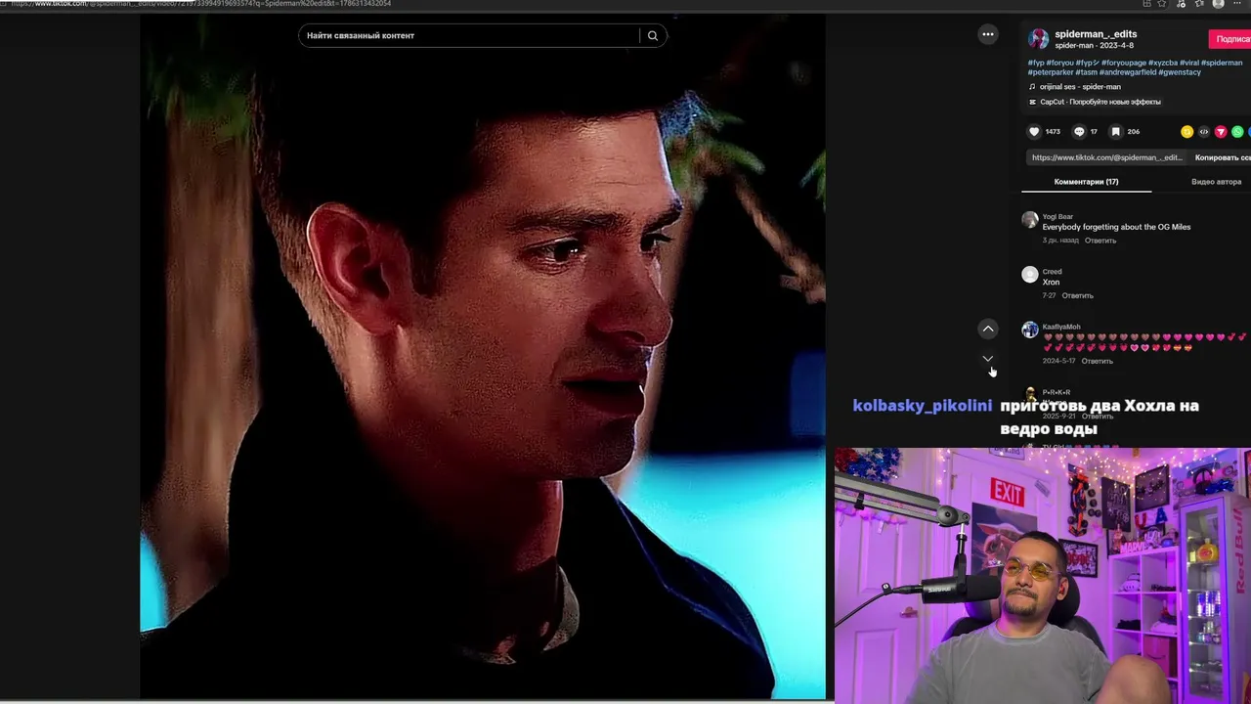Open the browser profile avatar icon
Image resolution: width=1251 pixels, height=704 pixels.
point(1218,4)
